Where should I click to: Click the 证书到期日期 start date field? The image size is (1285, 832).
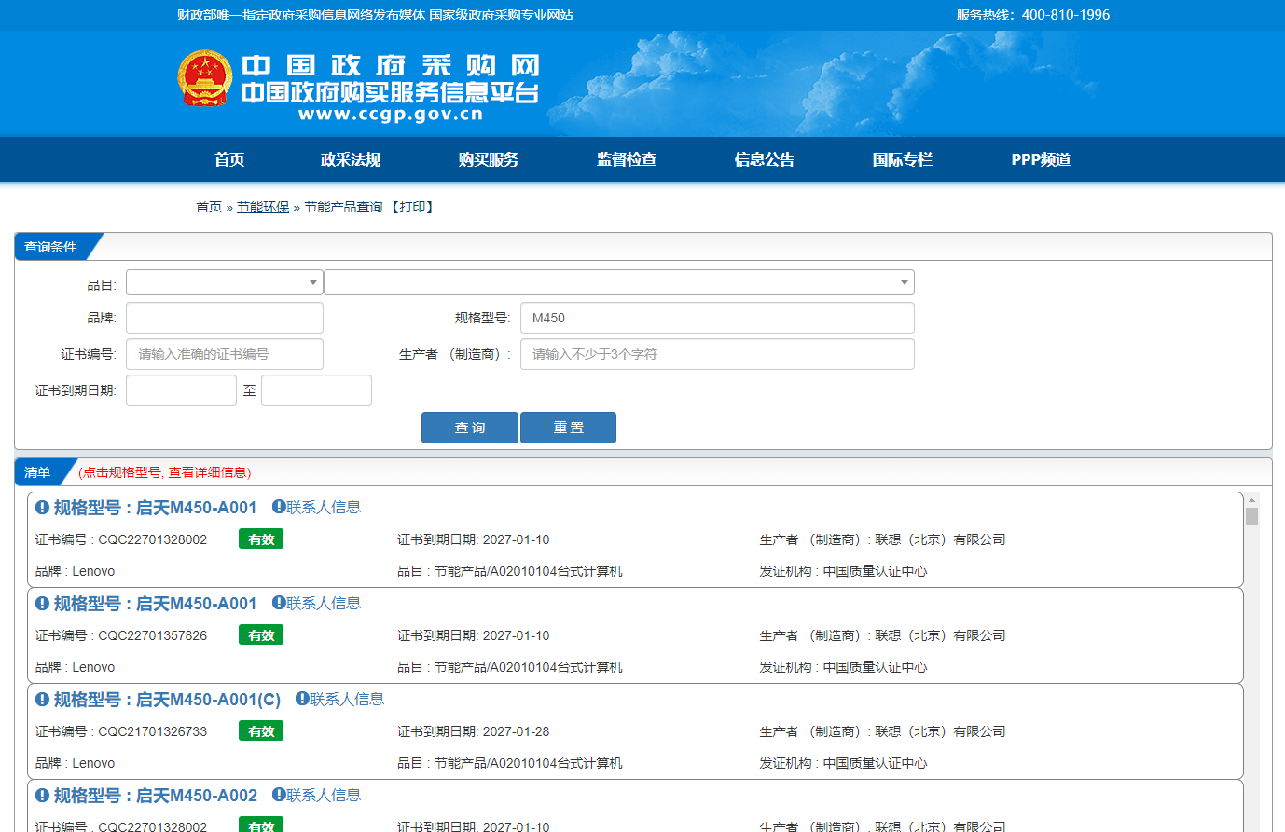point(181,390)
